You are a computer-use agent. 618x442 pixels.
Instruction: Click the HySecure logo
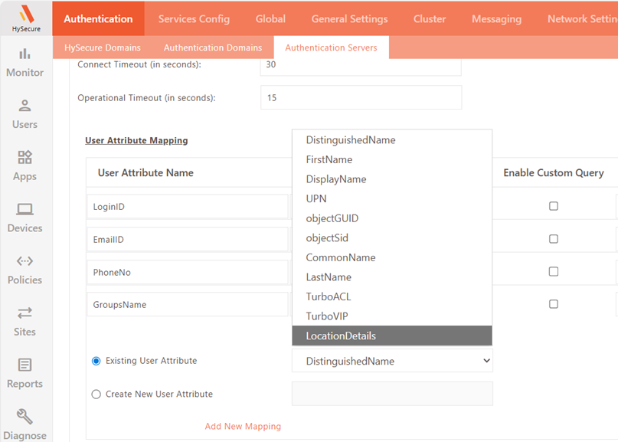pos(26,18)
